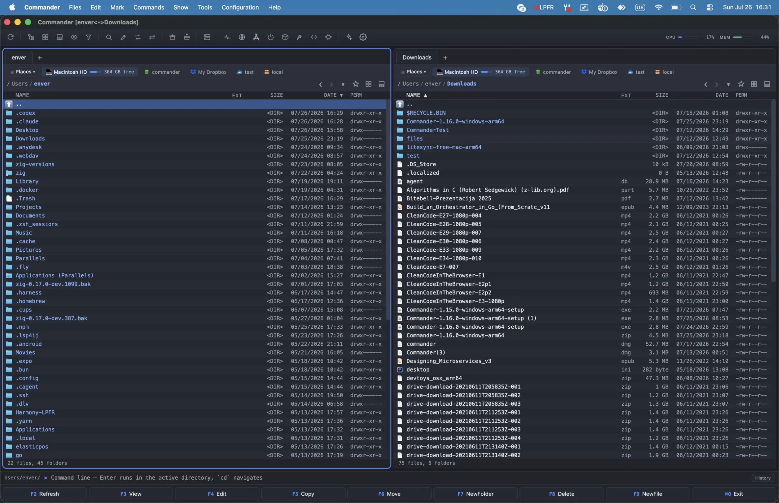Screen dimensions: 779x503
Task: Click the code brackets icon
Action: pyautogui.click(x=314, y=37)
